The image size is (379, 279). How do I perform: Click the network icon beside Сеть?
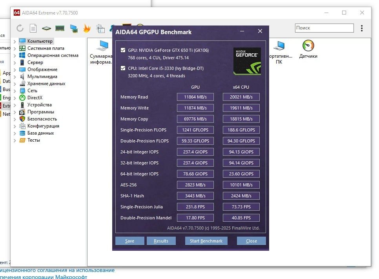pyautogui.click(x=22, y=91)
